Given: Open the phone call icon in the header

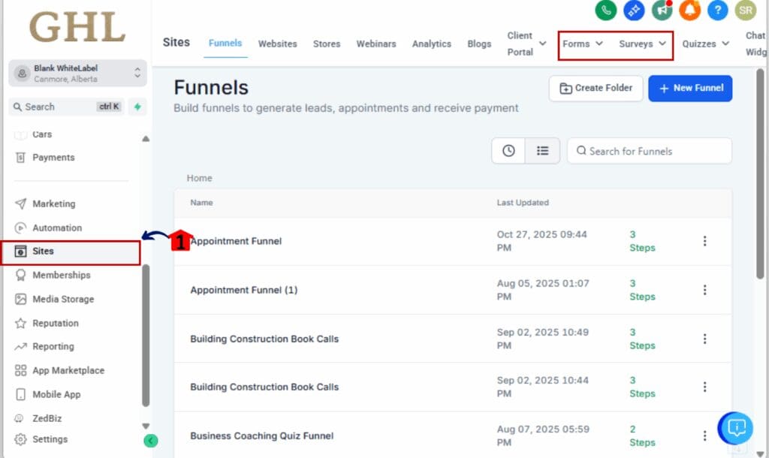Looking at the screenshot, I should coord(605,11).
